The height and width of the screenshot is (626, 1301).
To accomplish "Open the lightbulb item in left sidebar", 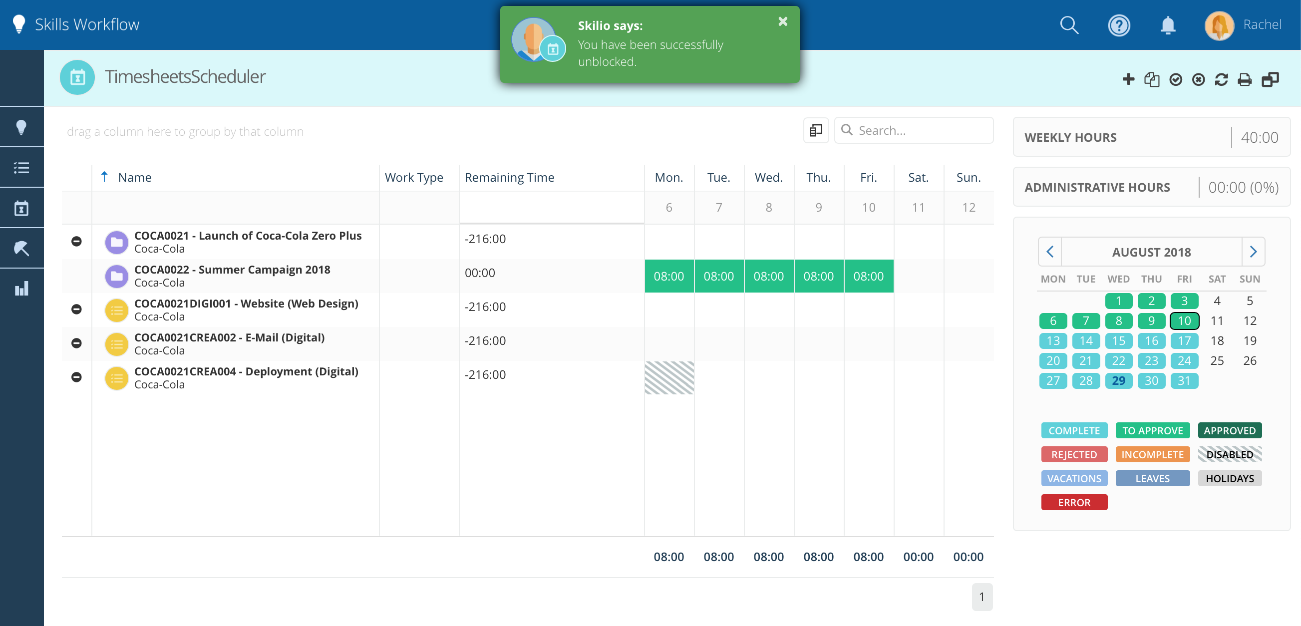I will coord(21,127).
